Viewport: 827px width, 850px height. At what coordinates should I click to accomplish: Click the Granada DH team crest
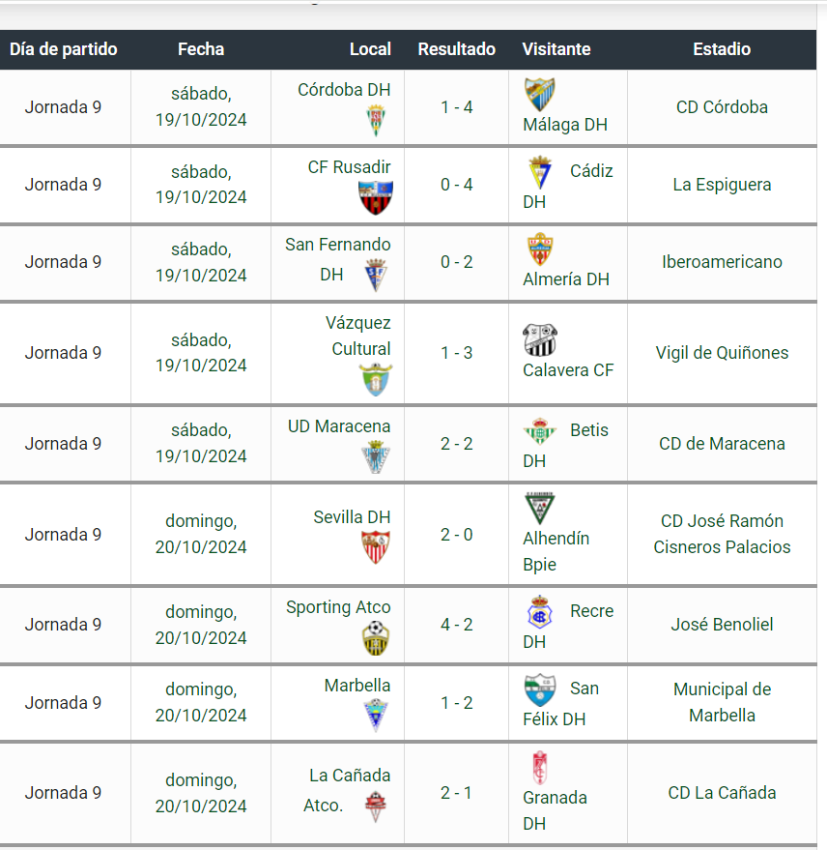click(539, 768)
